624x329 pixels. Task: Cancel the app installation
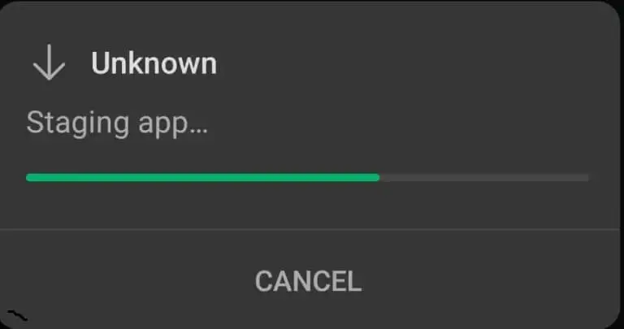point(309,281)
